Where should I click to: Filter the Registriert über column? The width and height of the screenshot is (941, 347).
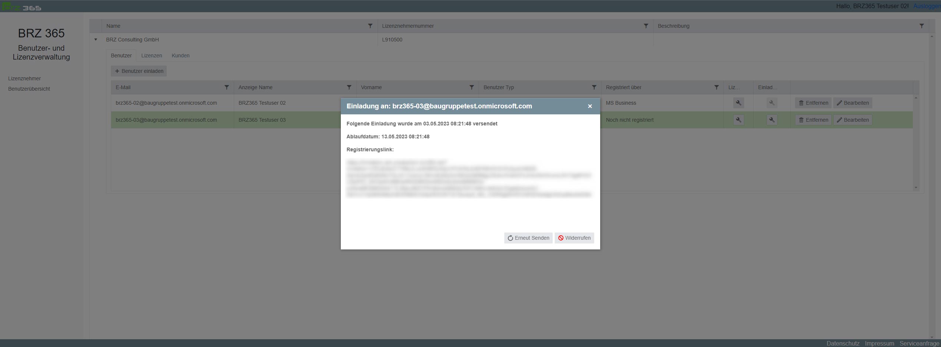[x=716, y=87]
